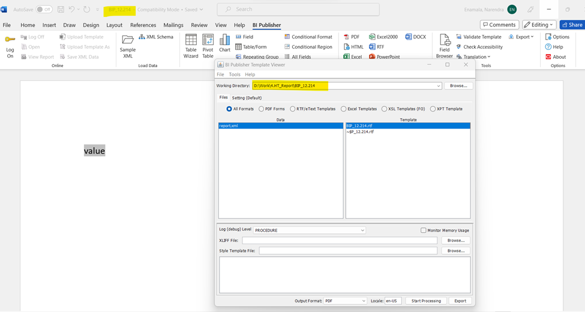Viewport: 585px width, 312px height.
Task: Insert All Fields
Action: pos(298,57)
